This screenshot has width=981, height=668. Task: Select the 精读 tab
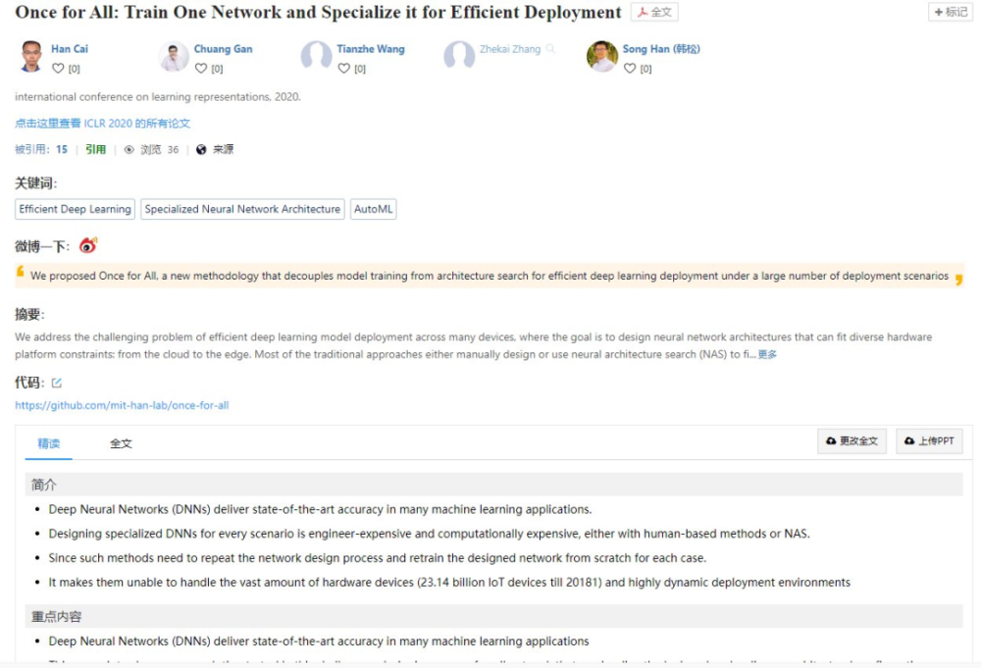coord(49,443)
